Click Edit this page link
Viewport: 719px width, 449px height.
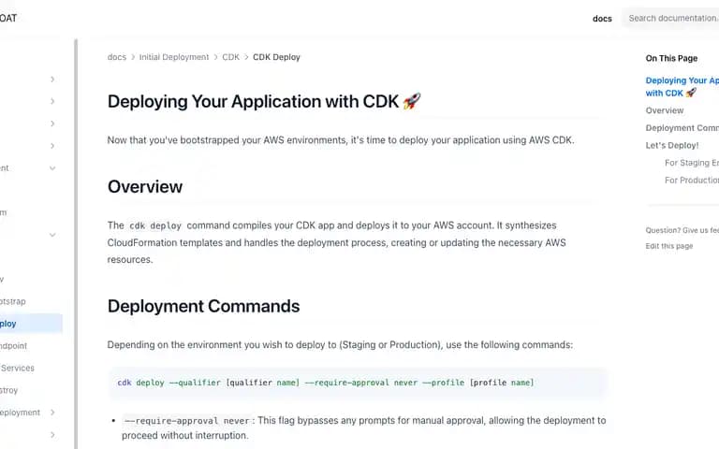click(x=669, y=246)
